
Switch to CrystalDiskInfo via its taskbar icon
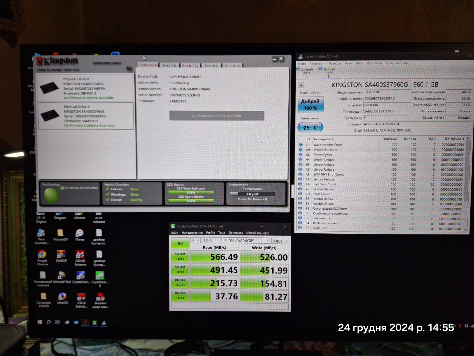(x=104, y=323)
